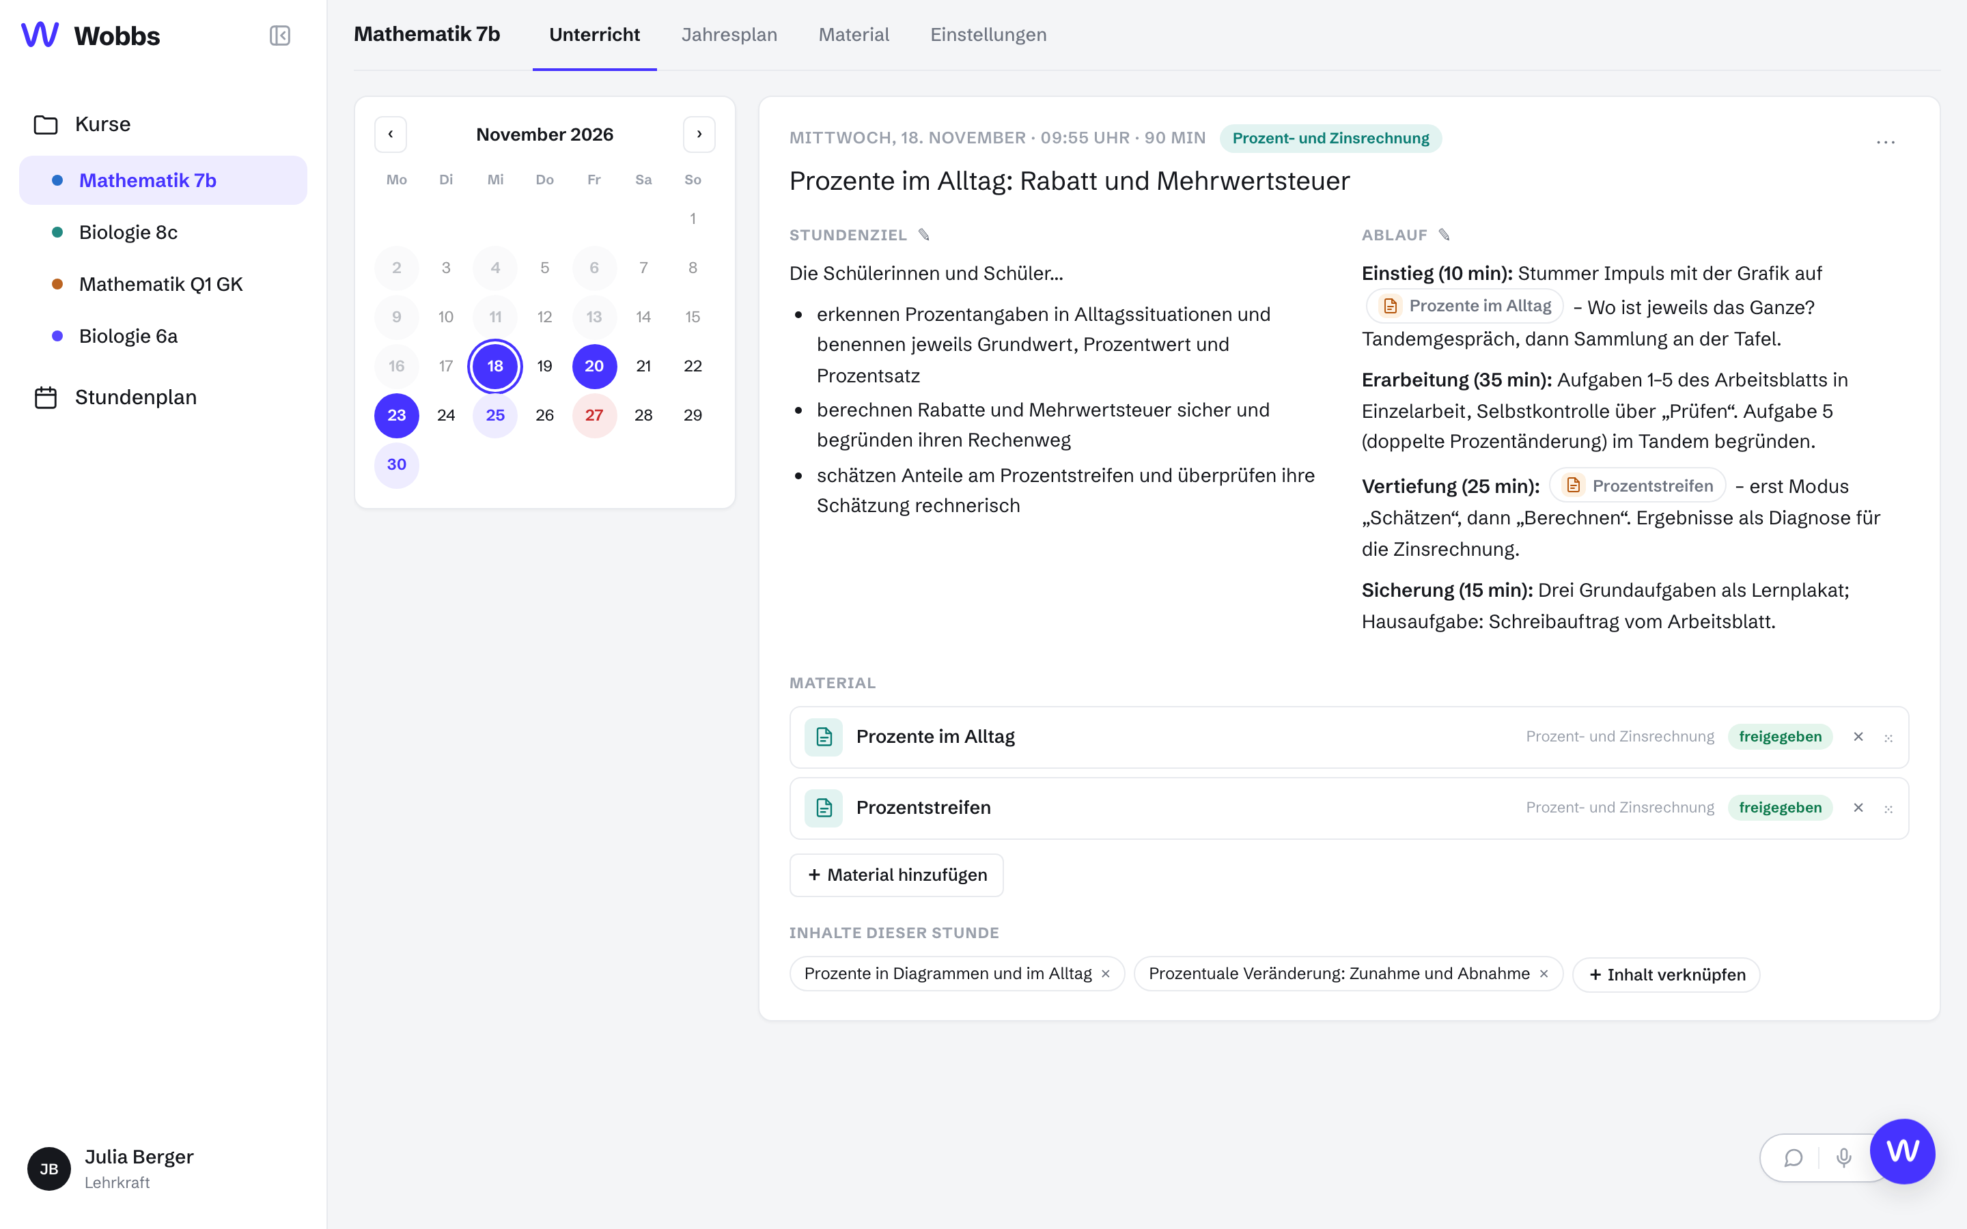Open the chat bubble icon
Viewport: 1967px width, 1229px height.
pos(1794,1158)
